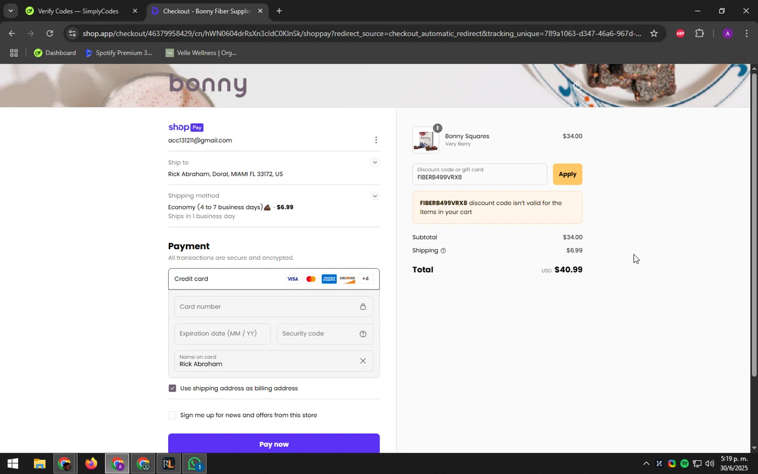Clear the Name on card field
758x474 pixels.
point(363,361)
